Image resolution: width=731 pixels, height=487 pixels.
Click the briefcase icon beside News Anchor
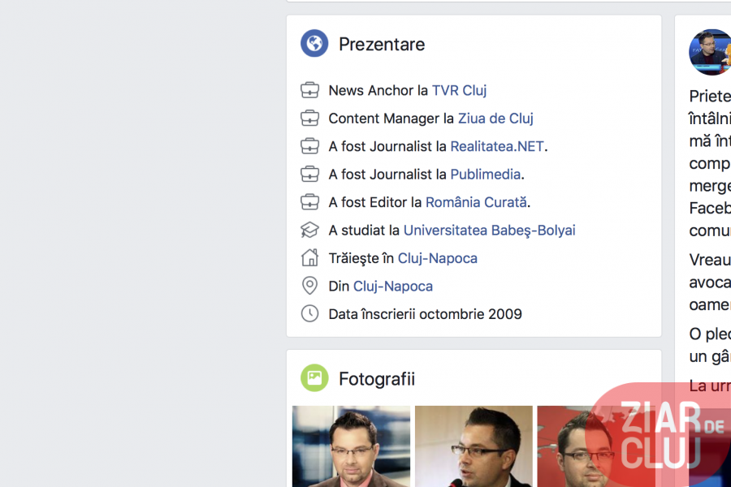[x=309, y=90]
